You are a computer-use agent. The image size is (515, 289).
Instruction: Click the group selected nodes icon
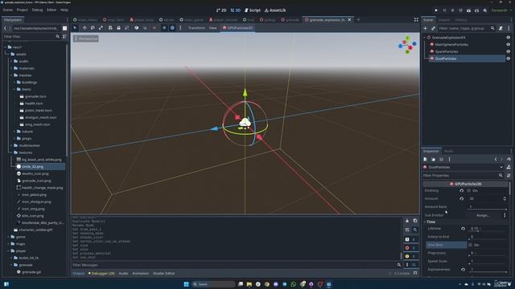coord(127,28)
